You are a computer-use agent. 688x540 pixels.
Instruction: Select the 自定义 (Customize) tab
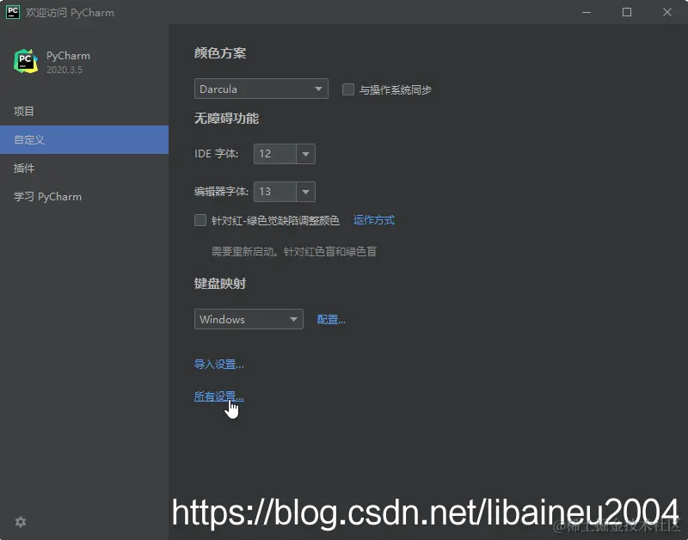tap(84, 139)
